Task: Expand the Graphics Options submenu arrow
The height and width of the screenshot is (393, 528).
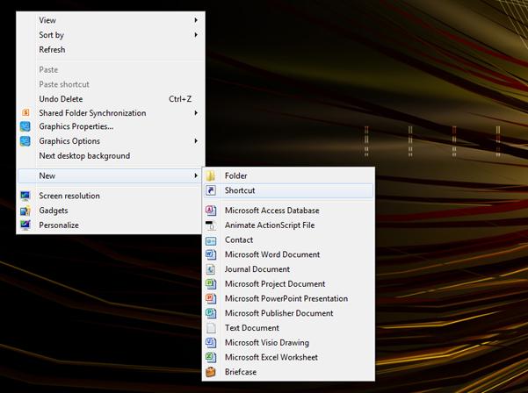Action: click(x=196, y=141)
